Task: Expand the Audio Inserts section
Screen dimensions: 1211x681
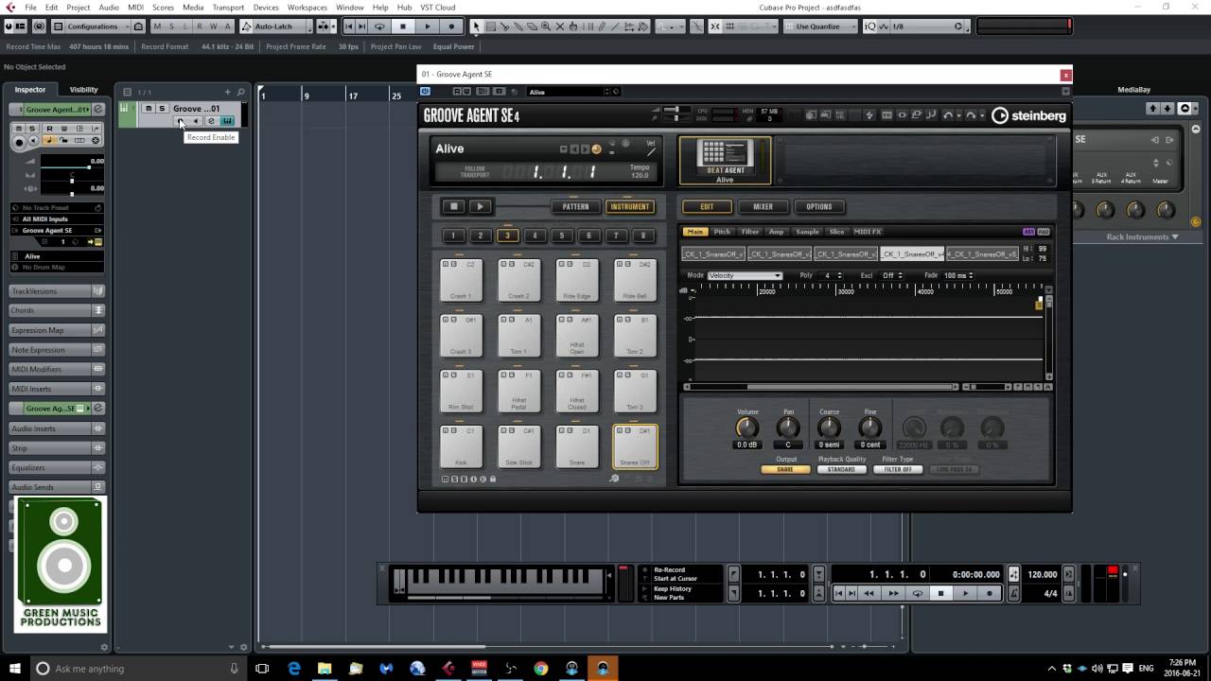Action: (57, 428)
